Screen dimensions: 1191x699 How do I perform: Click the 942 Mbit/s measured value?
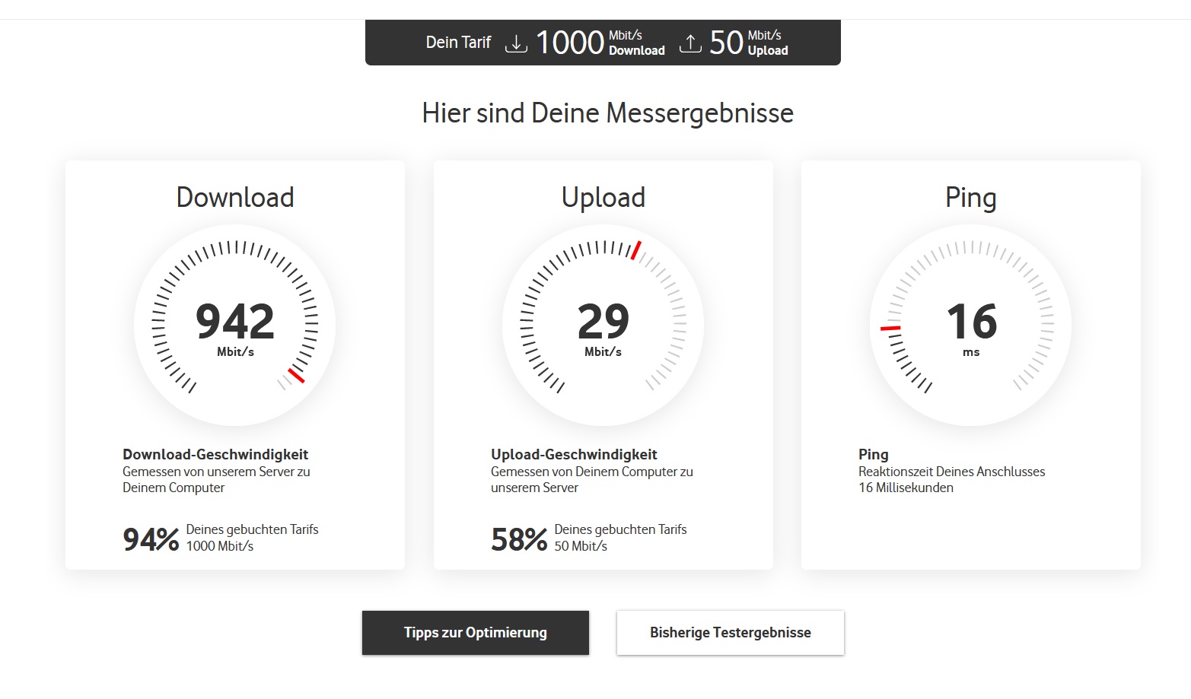click(234, 321)
